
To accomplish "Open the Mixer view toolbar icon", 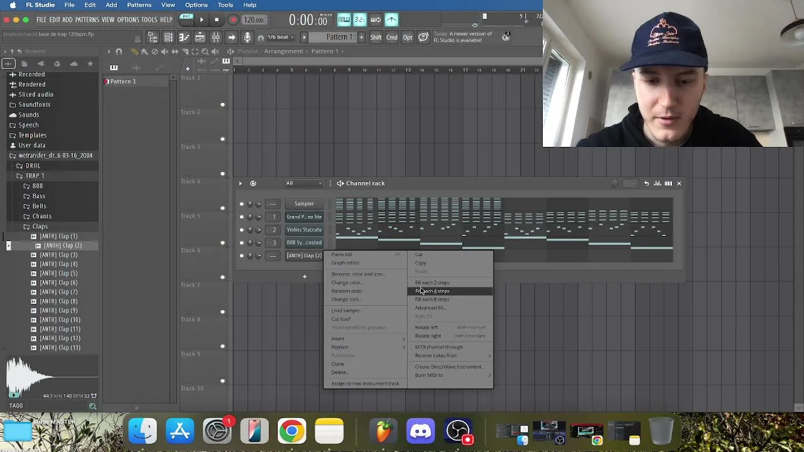I will pos(216,38).
